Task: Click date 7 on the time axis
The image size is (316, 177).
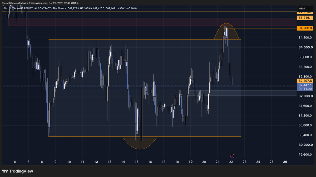Action: point(28,162)
